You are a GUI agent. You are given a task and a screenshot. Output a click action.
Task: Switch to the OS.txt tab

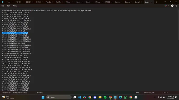pos(8,2)
